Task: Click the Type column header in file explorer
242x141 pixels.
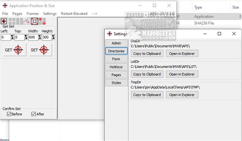Action: [x=198, y=7]
